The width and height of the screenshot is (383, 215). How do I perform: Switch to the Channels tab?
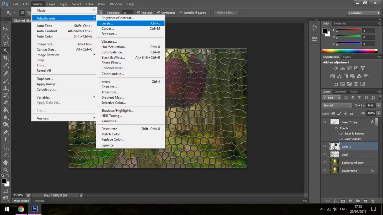click(340, 92)
